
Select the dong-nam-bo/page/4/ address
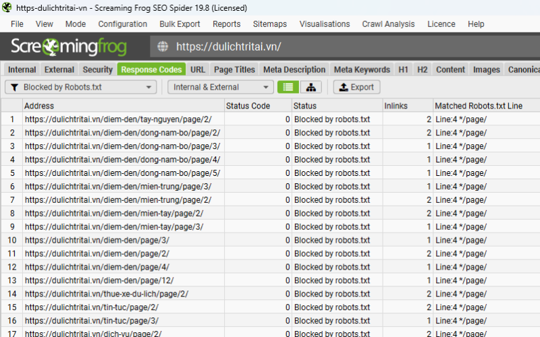click(122, 160)
